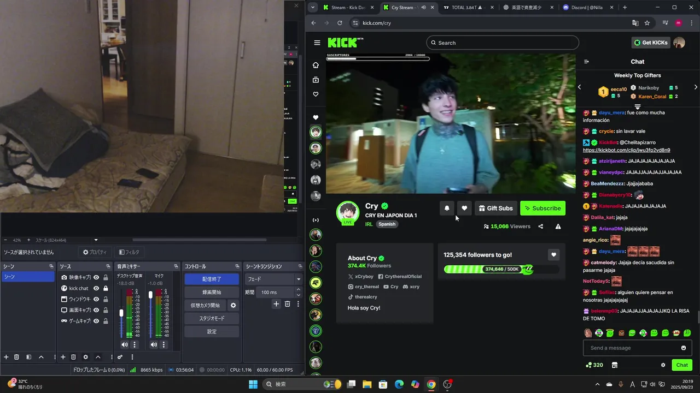Hide the ウィンドウキャプチャ source eye icon

pos(96,299)
